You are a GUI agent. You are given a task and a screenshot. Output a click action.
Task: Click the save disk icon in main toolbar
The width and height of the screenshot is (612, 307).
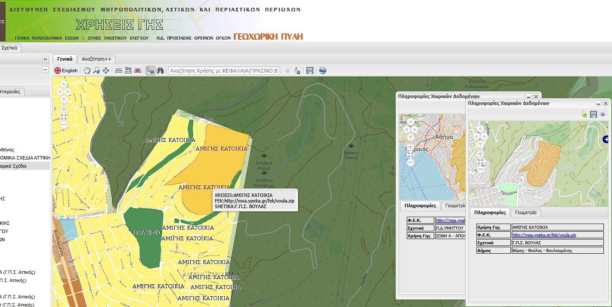pos(309,71)
